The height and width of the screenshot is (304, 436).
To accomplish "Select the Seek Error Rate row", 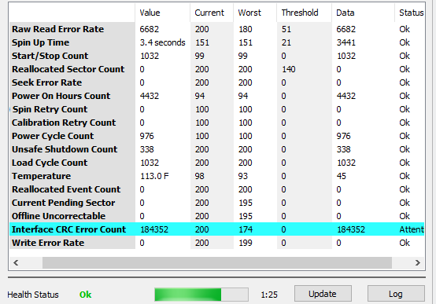I will pos(217,82).
